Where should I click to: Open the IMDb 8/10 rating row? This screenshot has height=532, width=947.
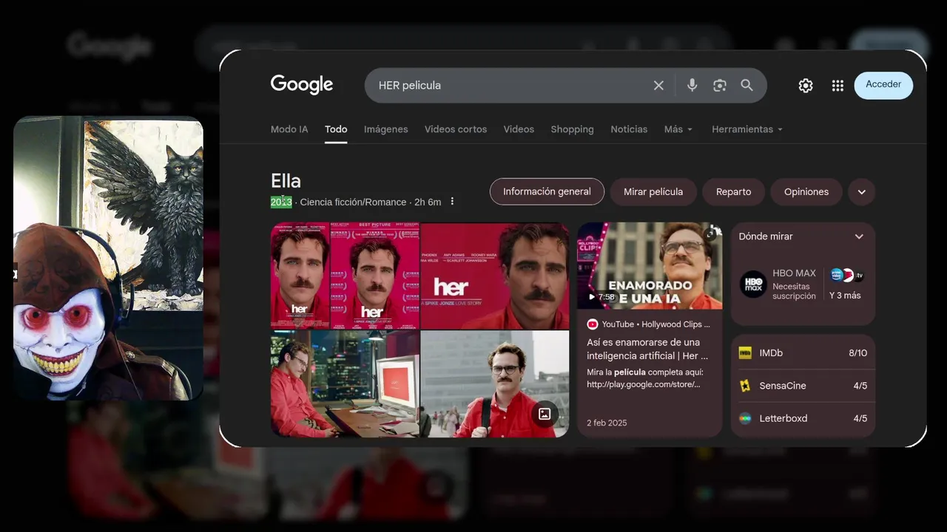(803, 353)
